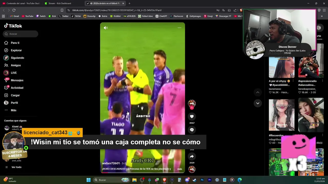Open the Fútbol Libre bookmark

click(x=145, y=16)
